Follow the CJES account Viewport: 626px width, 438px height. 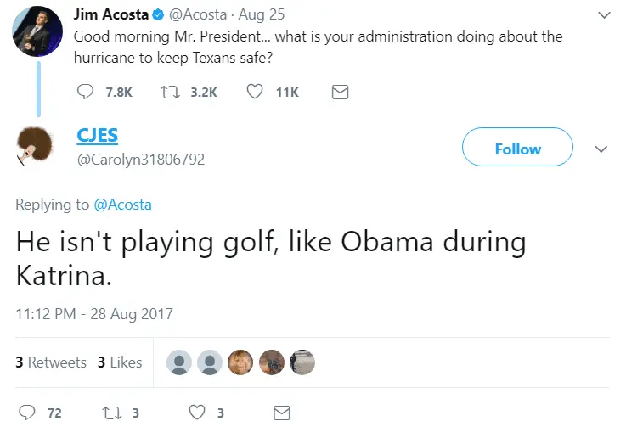click(517, 149)
